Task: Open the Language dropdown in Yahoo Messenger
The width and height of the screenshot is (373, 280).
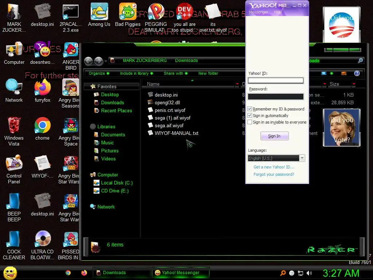Action: pos(302,158)
